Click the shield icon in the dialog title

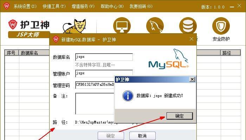pos(56,39)
